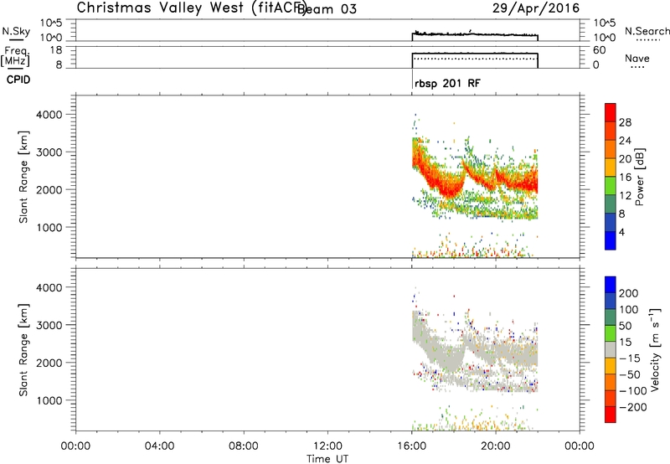The height and width of the screenshot is (464, 670).
Task: Click the '1000' tick of the velocity panel
Action: coord(49,400)
